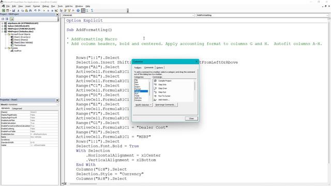
Task: Select Sheet1 (Inventory) in project tree
Action: 22,37
